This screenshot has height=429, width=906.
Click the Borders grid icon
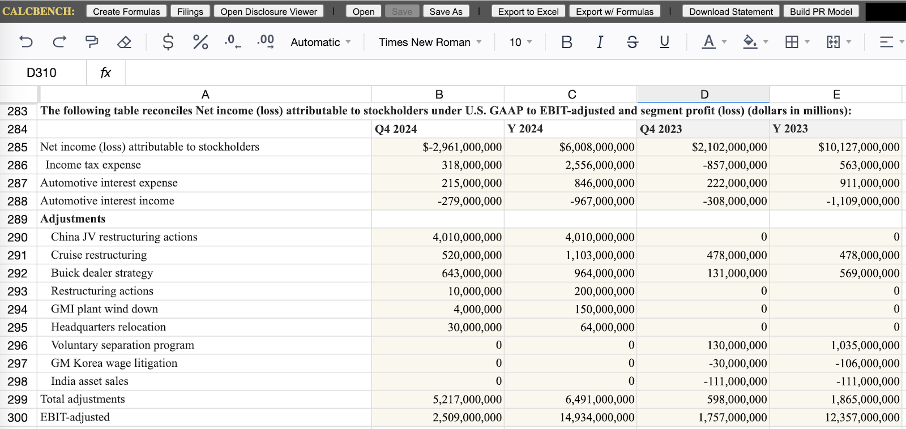point(792,42)
